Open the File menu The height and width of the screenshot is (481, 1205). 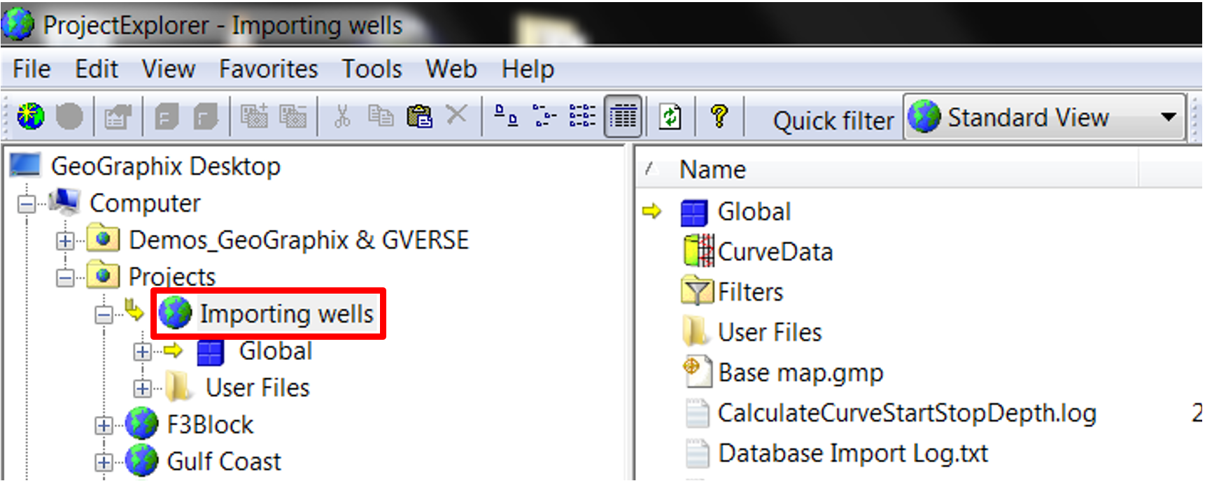coord(31,69)
